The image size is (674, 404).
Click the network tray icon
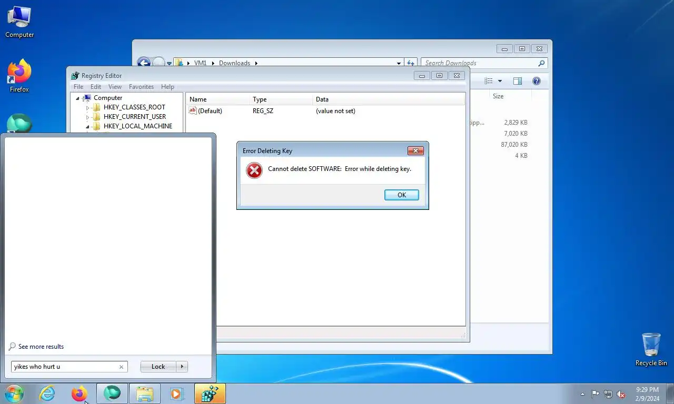click(608, 394)
